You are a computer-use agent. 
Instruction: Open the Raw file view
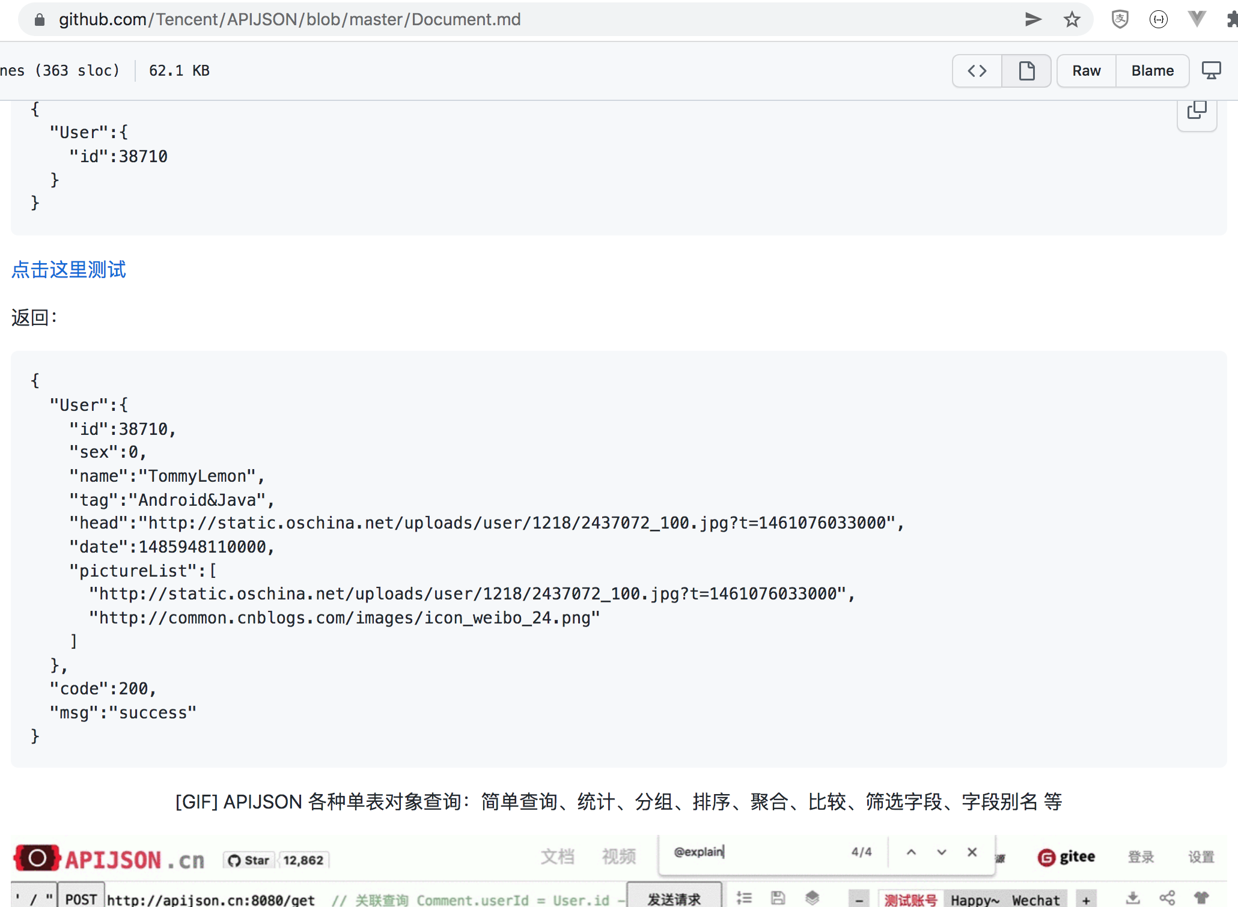[x=1086, y=71]
